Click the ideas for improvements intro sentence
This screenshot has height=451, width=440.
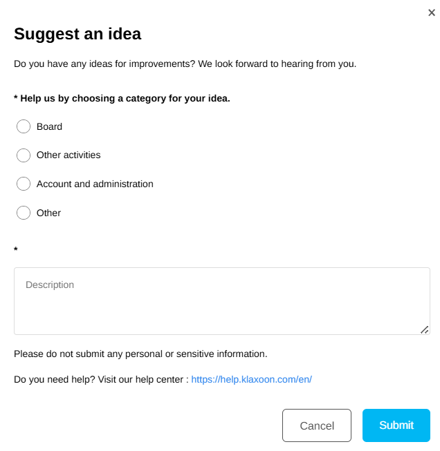coord(185,64)
